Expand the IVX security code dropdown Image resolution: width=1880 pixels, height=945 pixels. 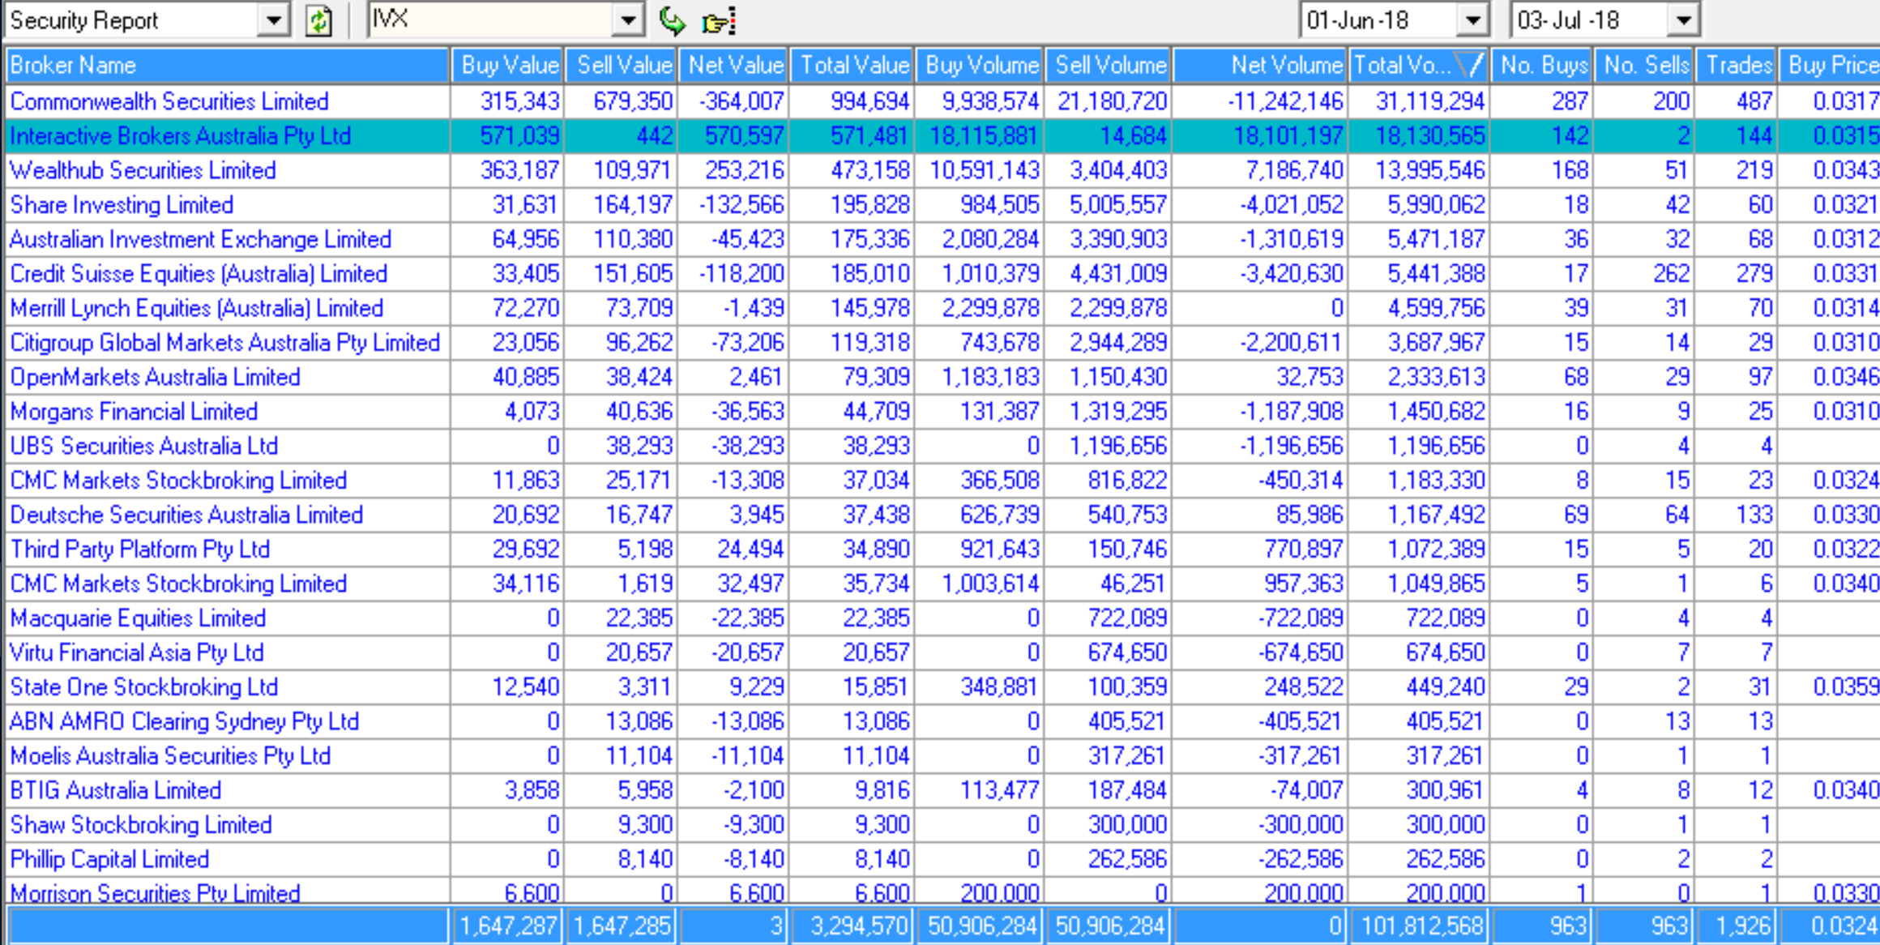[x=628, y=20]
